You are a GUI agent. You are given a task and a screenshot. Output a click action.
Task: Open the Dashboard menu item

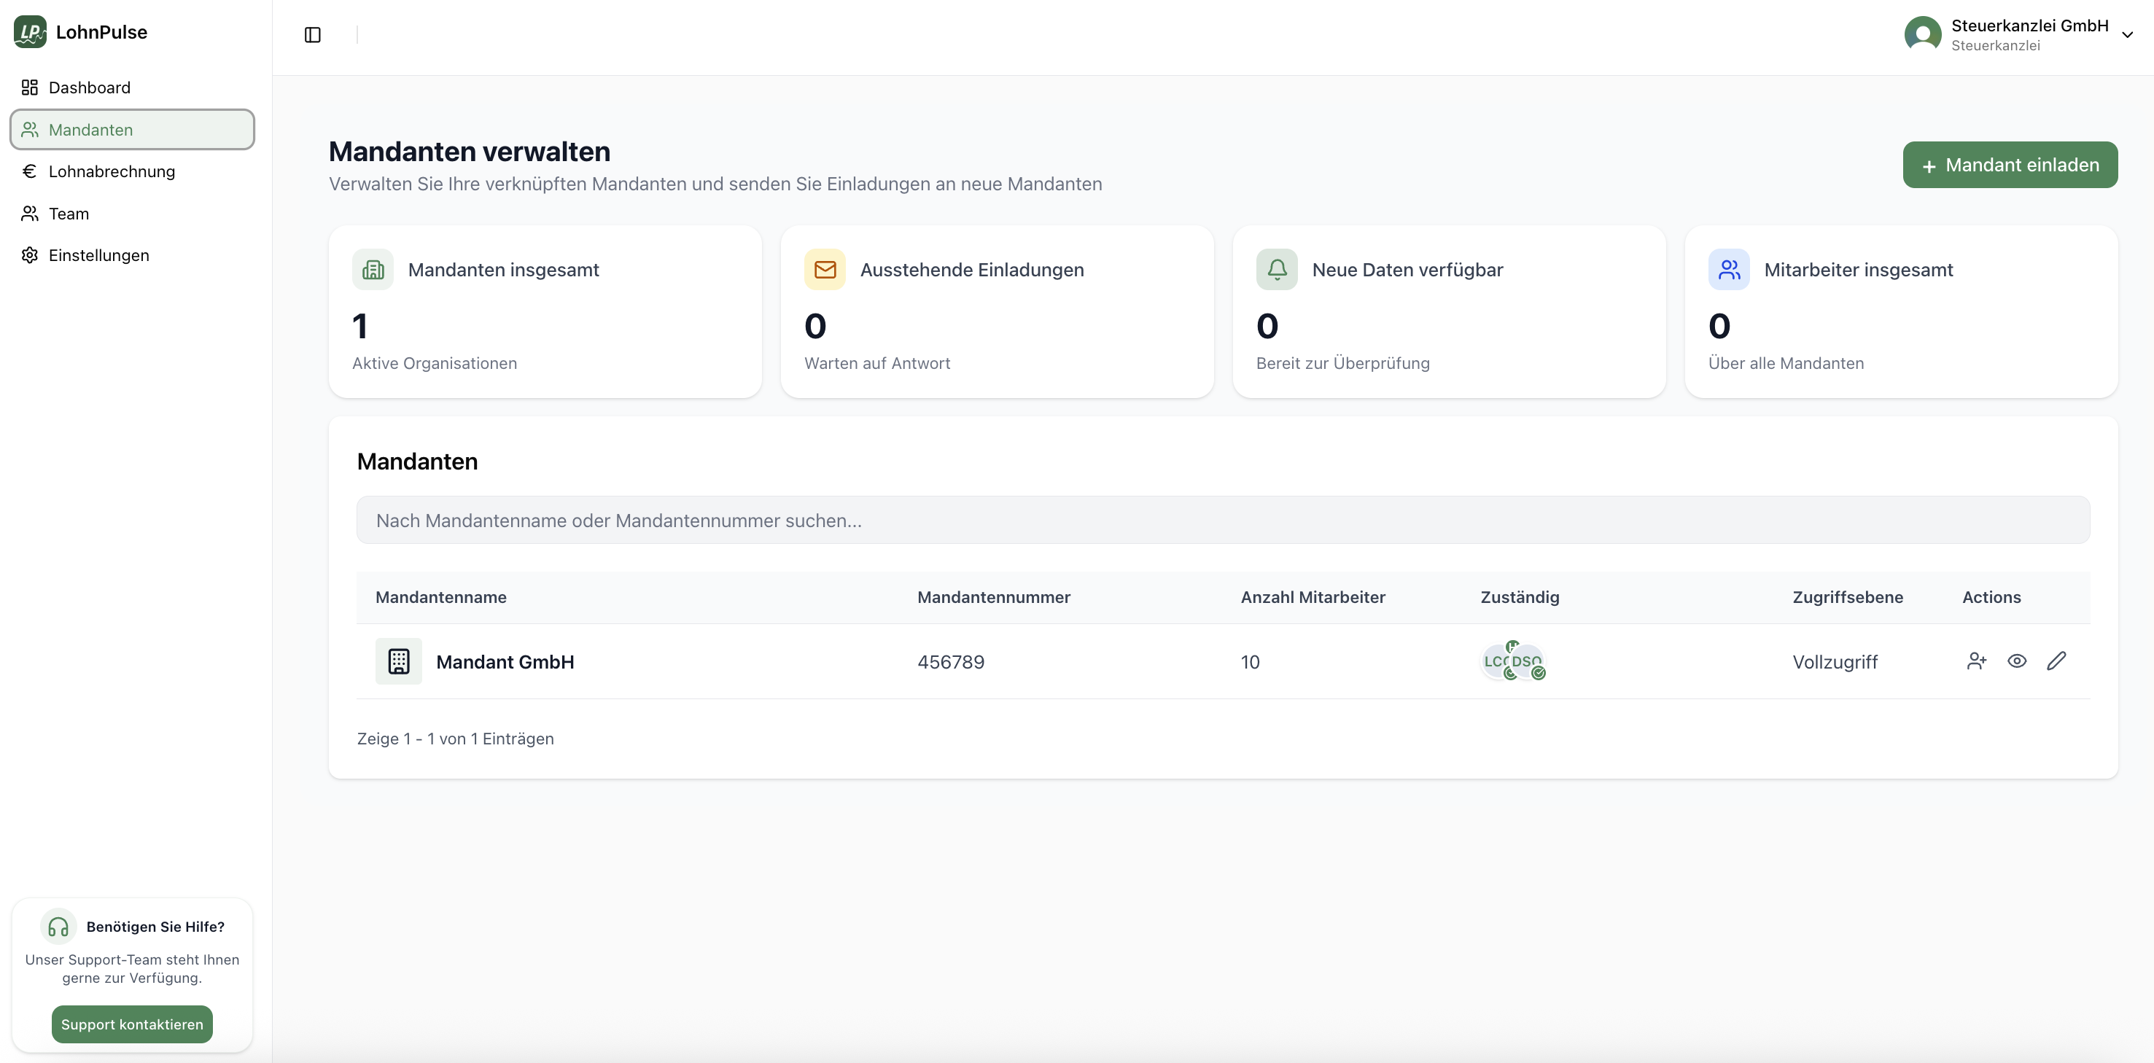click(90, 87)
